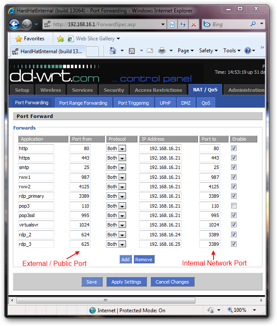Click the horizontal scrollbar thumb
Viewport: 277px width, 326px height.
pyautogui.click(x=106, y=300)
